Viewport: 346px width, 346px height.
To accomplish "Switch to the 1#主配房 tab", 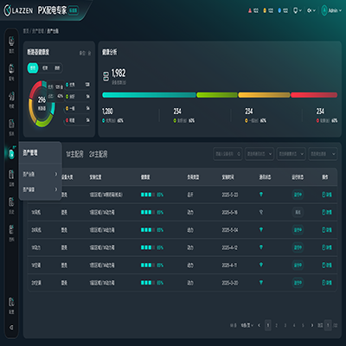I will 74,154.
